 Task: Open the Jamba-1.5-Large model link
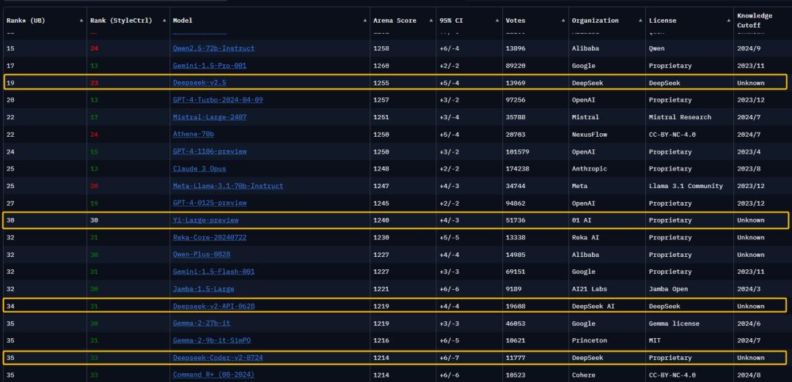[204, 289]
